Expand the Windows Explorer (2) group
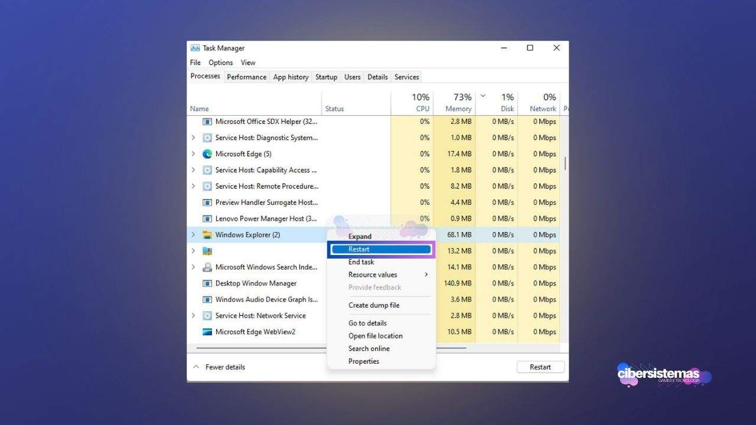The height and width of the screenshot is (425, 756). click(x=193, y=235)
